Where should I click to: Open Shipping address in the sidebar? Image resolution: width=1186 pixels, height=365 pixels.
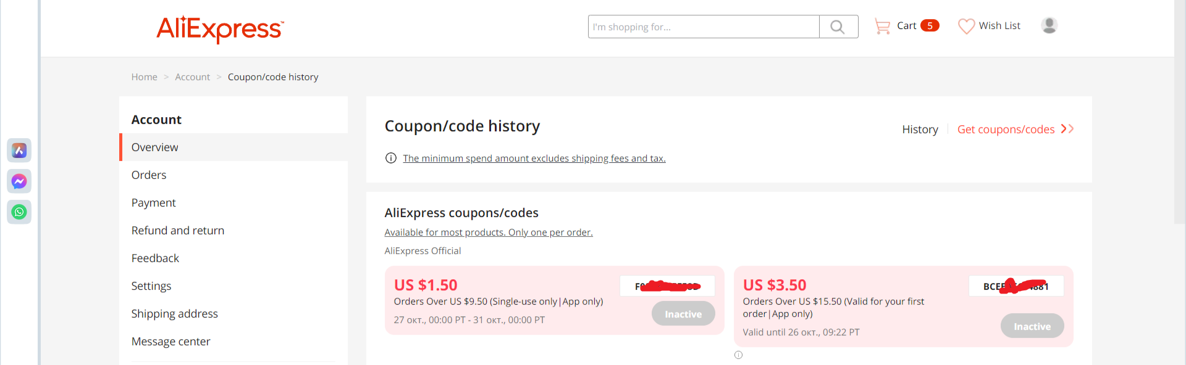click(175, 314)
